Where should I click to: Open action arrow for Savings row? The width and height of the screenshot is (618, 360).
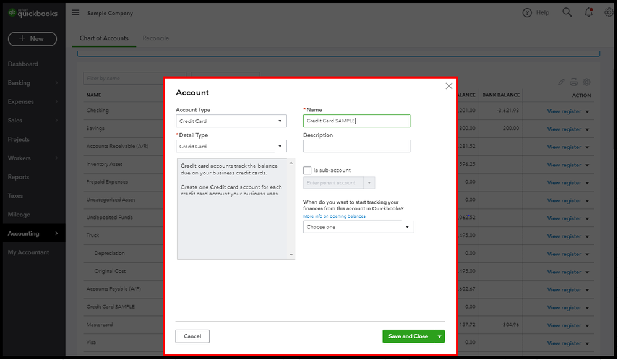[587, 129]
